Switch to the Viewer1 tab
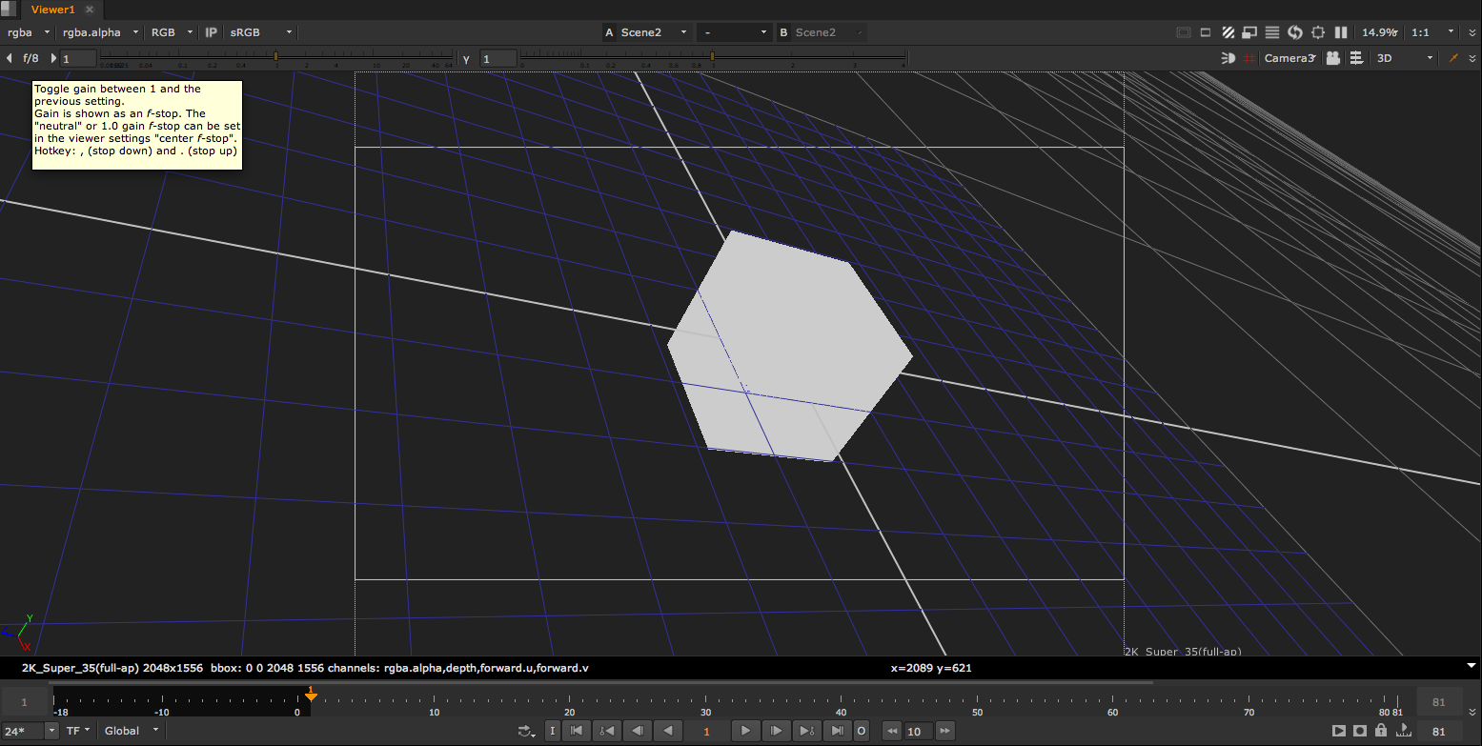Screen dimensions: 1482x746 pos(52,10)
